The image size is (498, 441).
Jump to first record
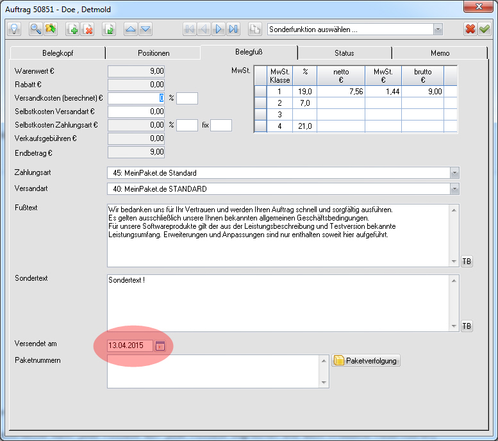(x=190, y=29)
